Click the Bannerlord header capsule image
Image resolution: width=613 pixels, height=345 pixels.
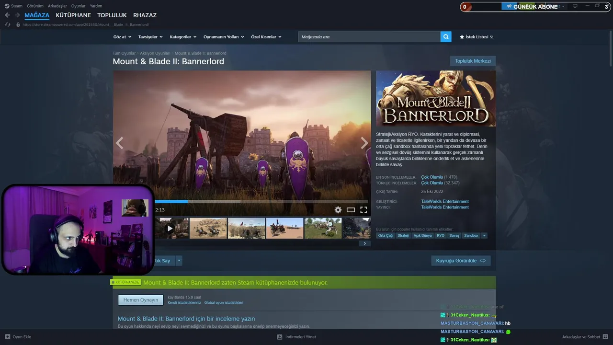pyautogui.click(x=436, y=99)
